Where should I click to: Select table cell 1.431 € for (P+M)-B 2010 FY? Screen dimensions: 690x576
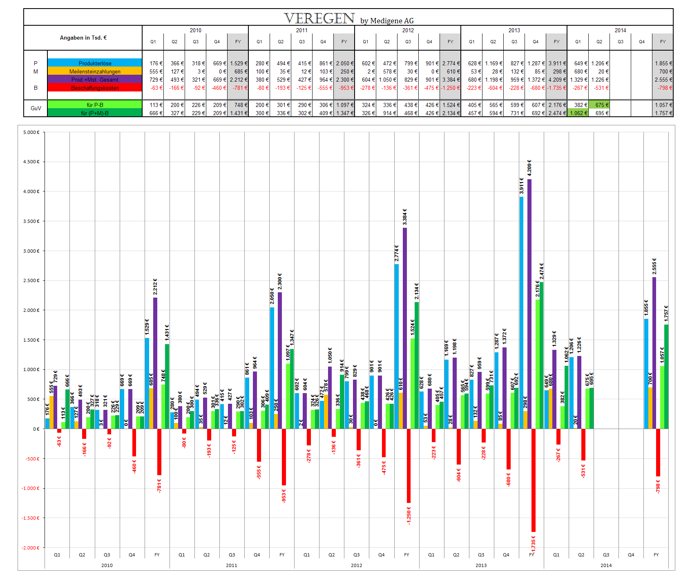click(238, 113)
